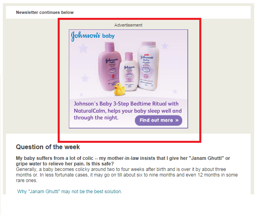Screen dimensions: 257x215
Task: Click the small star at lower-right of ad
Action: (175, 91)
